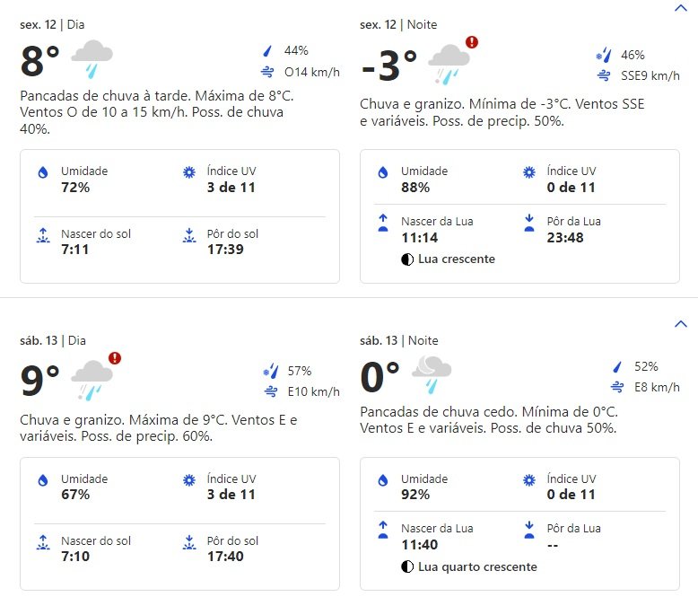Click the precipitation icon beside 57%

271,371
